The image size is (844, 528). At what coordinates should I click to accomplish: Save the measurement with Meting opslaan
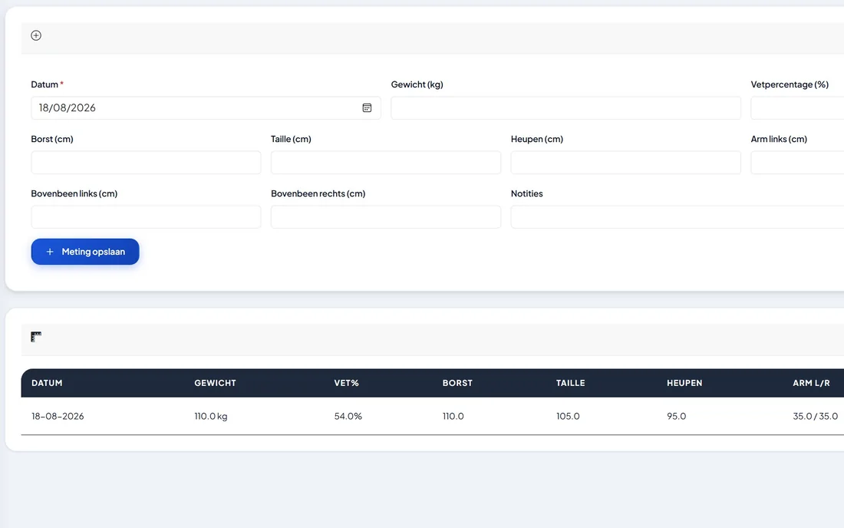pyautogui.click(x=85, y=252)
